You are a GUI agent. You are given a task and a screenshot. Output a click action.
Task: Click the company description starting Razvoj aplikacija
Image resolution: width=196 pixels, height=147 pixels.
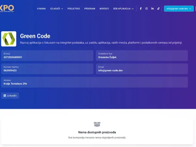101,43
